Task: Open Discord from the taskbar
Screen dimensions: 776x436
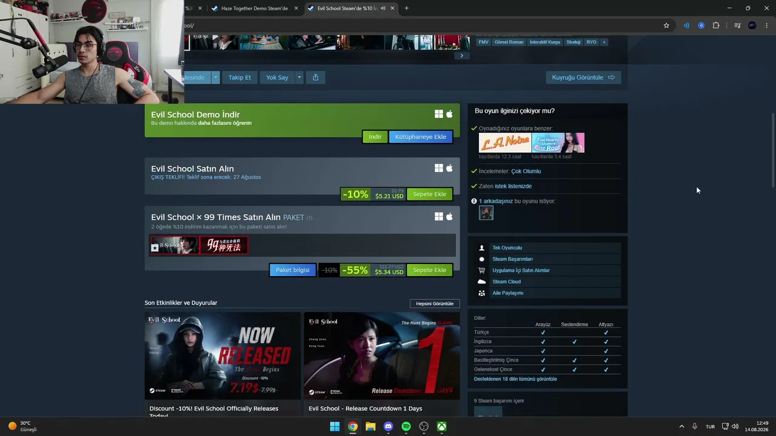Action: 389,426
